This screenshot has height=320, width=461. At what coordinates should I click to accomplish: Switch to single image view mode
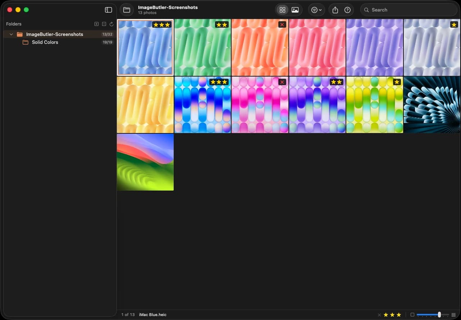point(295,10)
